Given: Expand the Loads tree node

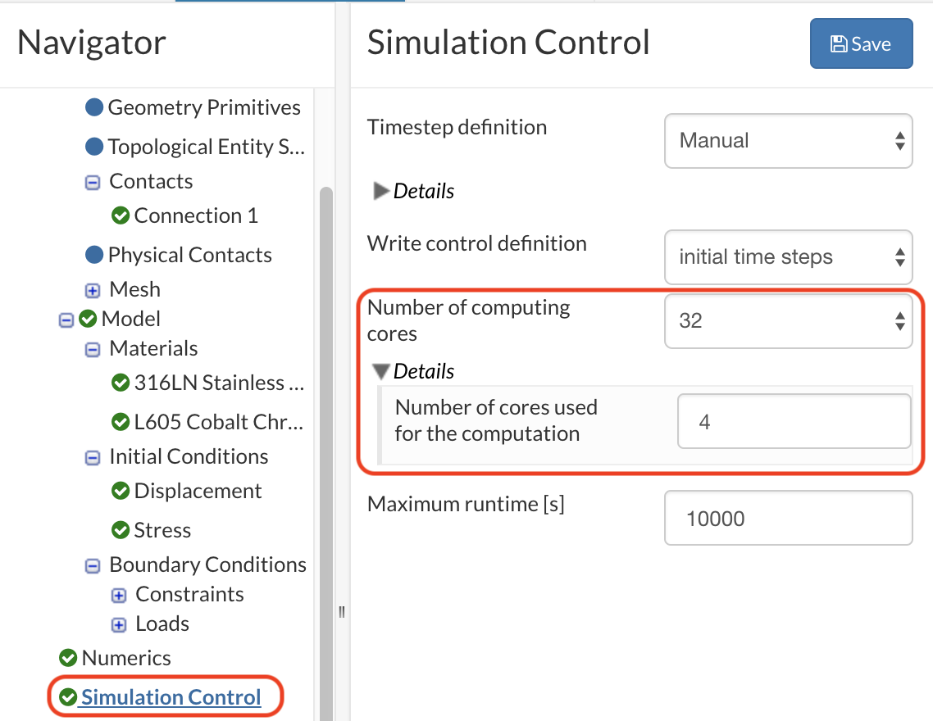Looking at the screenshot, I should point(118,624).
